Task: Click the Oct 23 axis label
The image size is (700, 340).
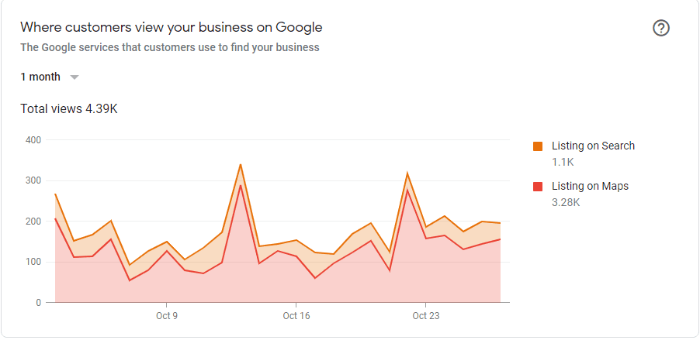Action: tap(425, 316)
